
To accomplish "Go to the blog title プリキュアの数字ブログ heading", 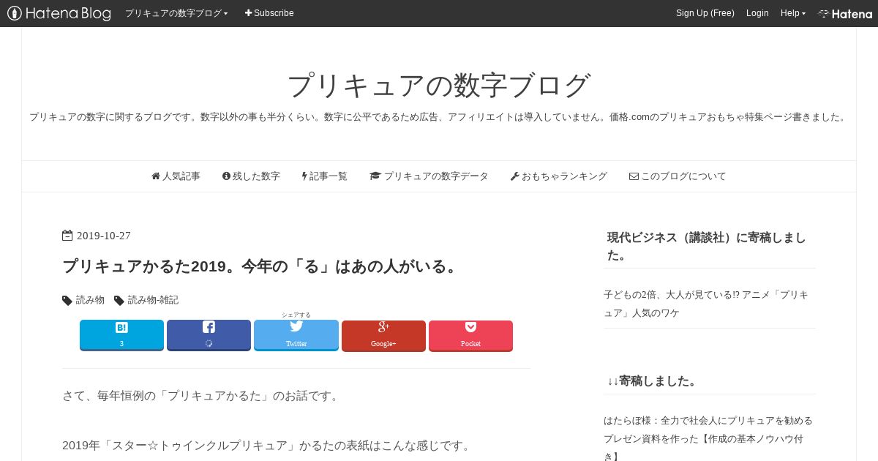I will (x=439, y=85).
